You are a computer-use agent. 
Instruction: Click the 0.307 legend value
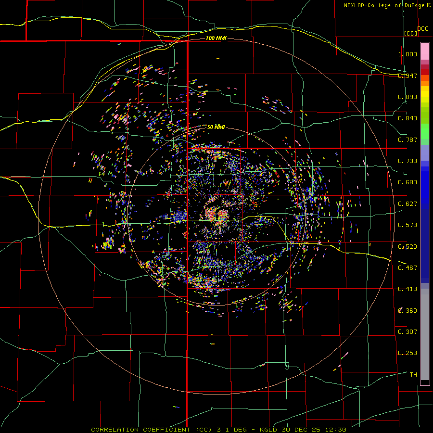[x=408, y=332]
